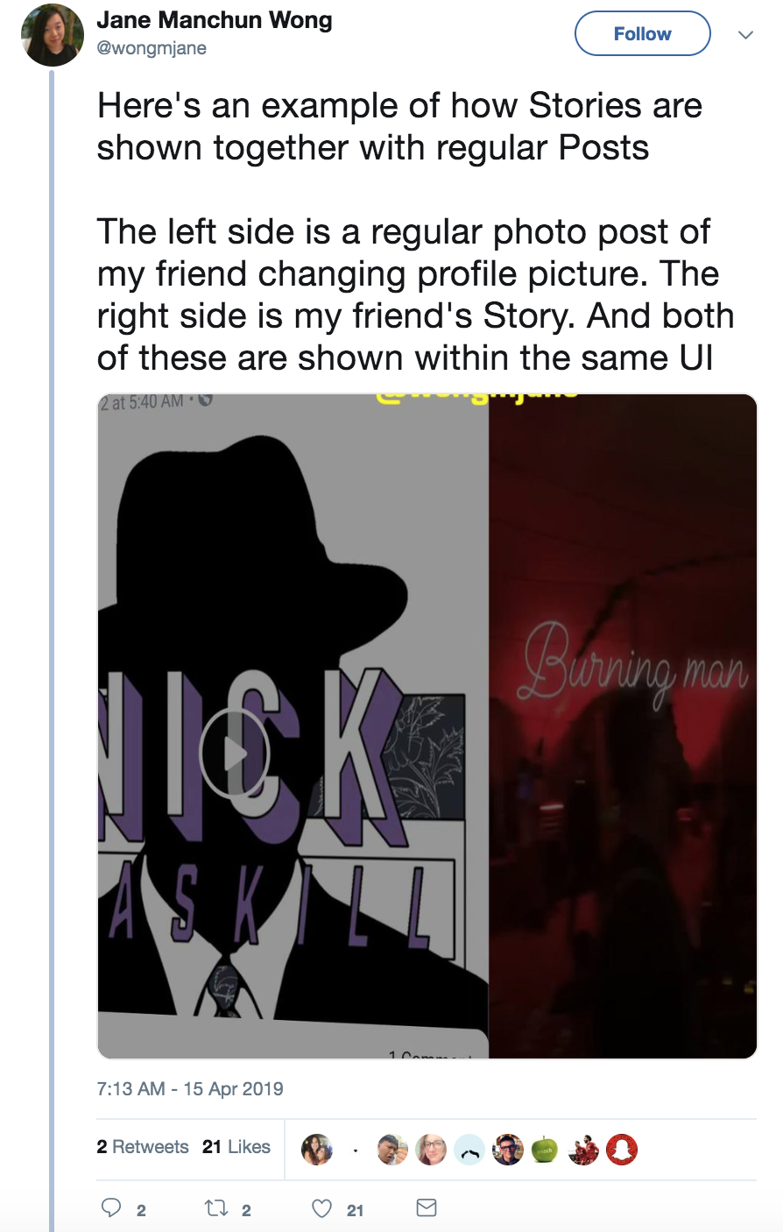Viewport: 783px width, 1232px height.
Task: Open the 7:13 AM - 15 Apr 2019 timestamp
Action: [x=190, y=1089]
